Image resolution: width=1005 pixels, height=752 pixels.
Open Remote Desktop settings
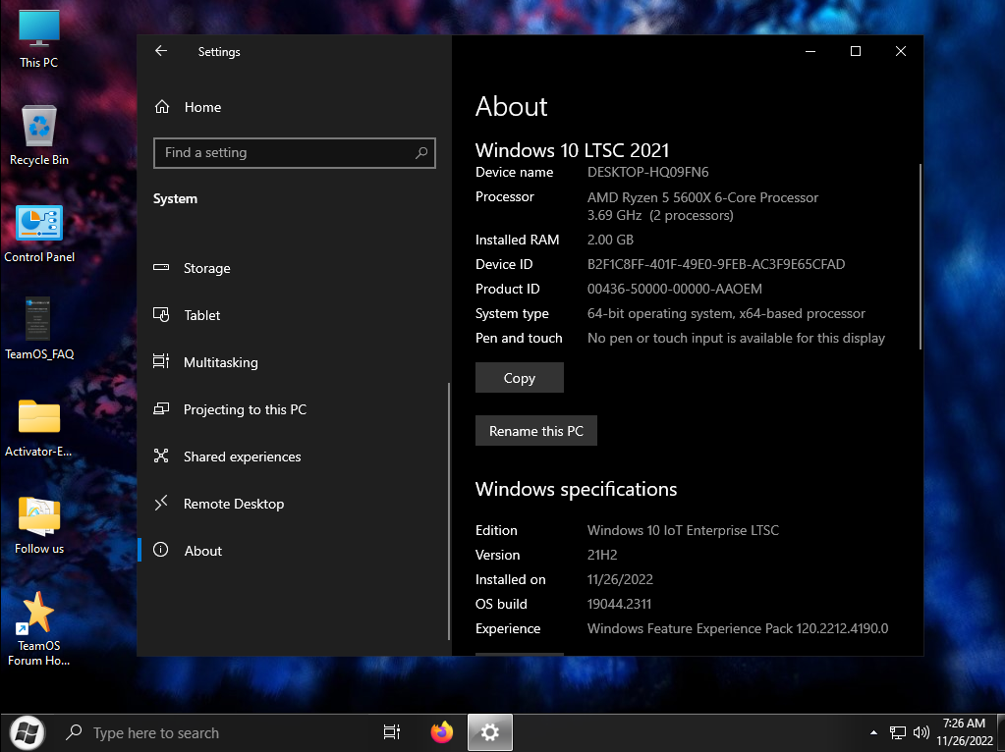pos(233,504)
